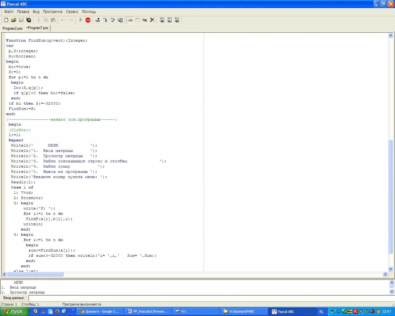Click editor horizontal scroll right arrow
Image resolution: width=395 pixels, height=316 pixels.
coord(385,274)
